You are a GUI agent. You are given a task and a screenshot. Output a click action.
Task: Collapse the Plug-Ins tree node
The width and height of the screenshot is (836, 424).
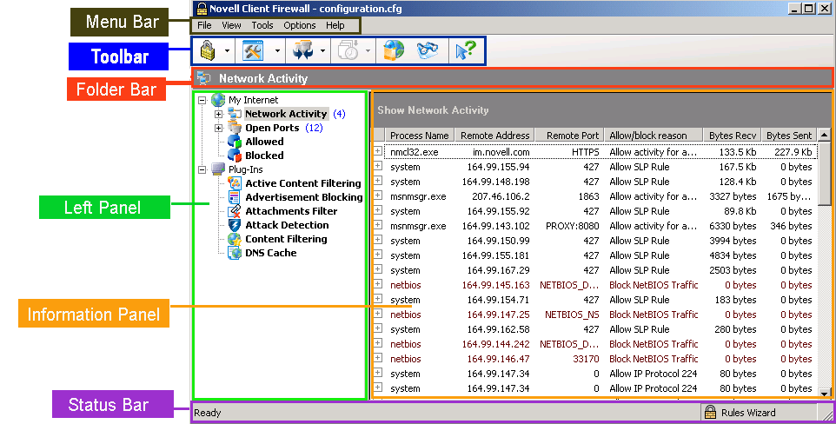point(202,169)
